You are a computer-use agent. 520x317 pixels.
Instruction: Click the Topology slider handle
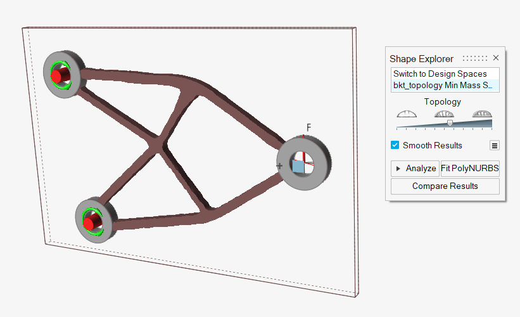click(x=450, y=123)
